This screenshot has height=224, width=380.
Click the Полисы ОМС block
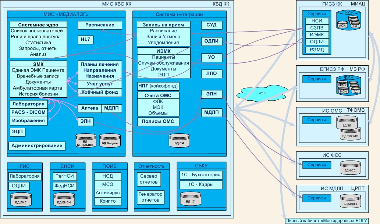click(158, 122)
